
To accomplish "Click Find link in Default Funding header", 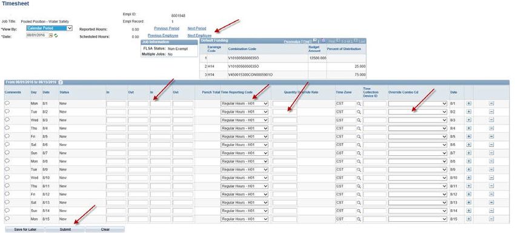I will (x=307, y=41).
